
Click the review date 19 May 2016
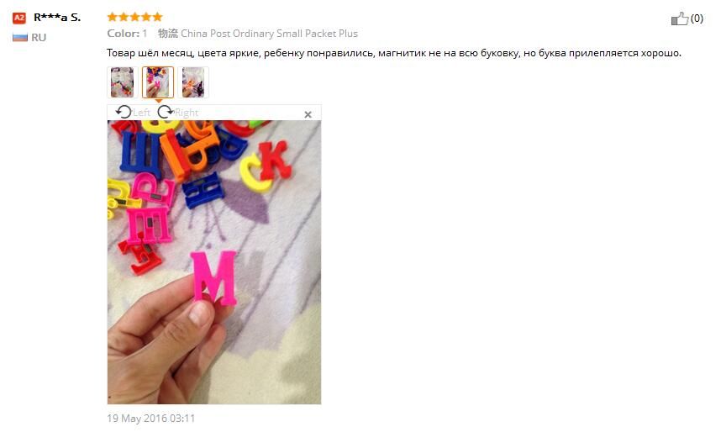pyautogui.click(x=151, y=418)
